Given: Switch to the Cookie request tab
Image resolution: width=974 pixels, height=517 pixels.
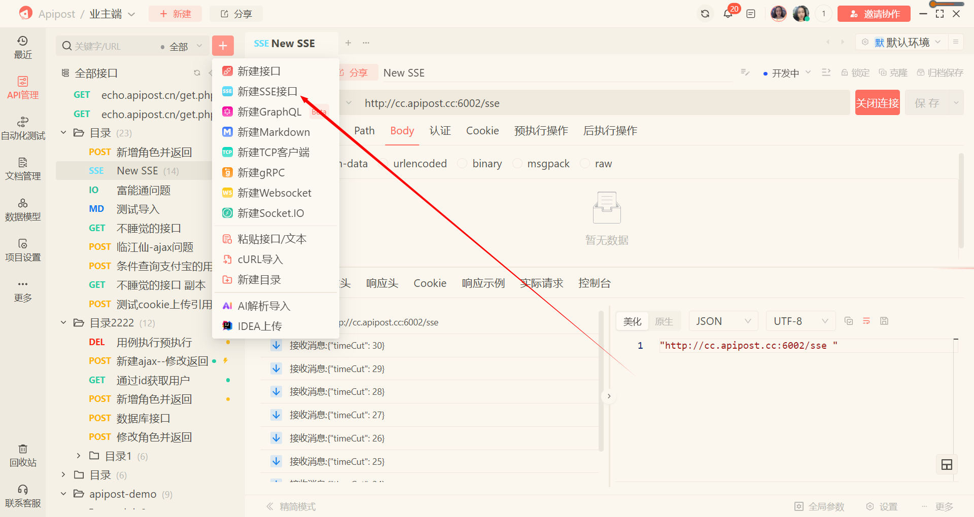Looking at the screenshot, I should (482, 131).
